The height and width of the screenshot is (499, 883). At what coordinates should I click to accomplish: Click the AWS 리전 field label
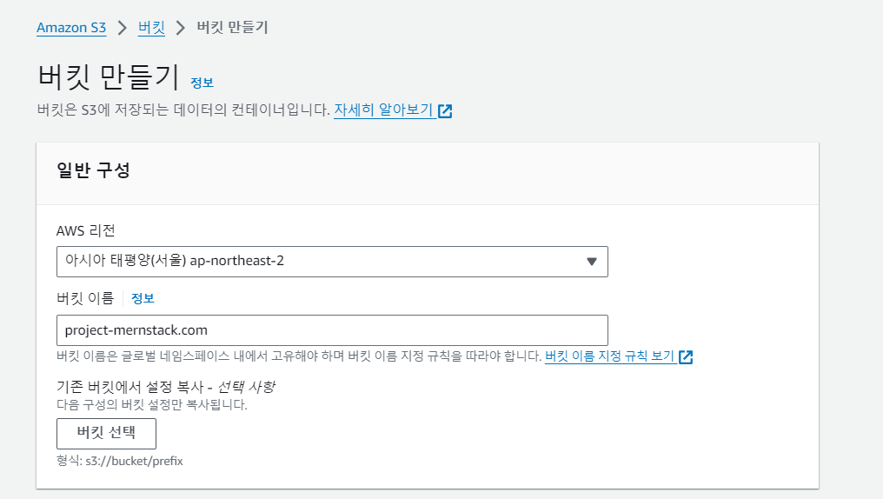pyautogui.click(x=85, y=230)
